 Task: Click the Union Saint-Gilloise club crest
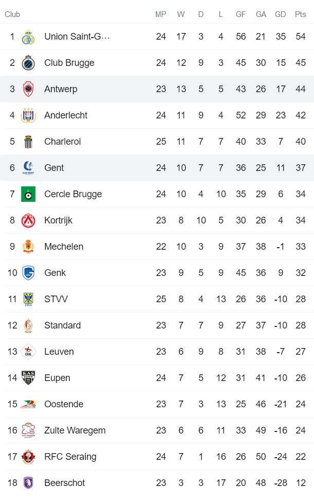pyautogui.click(x=28, y=37)
